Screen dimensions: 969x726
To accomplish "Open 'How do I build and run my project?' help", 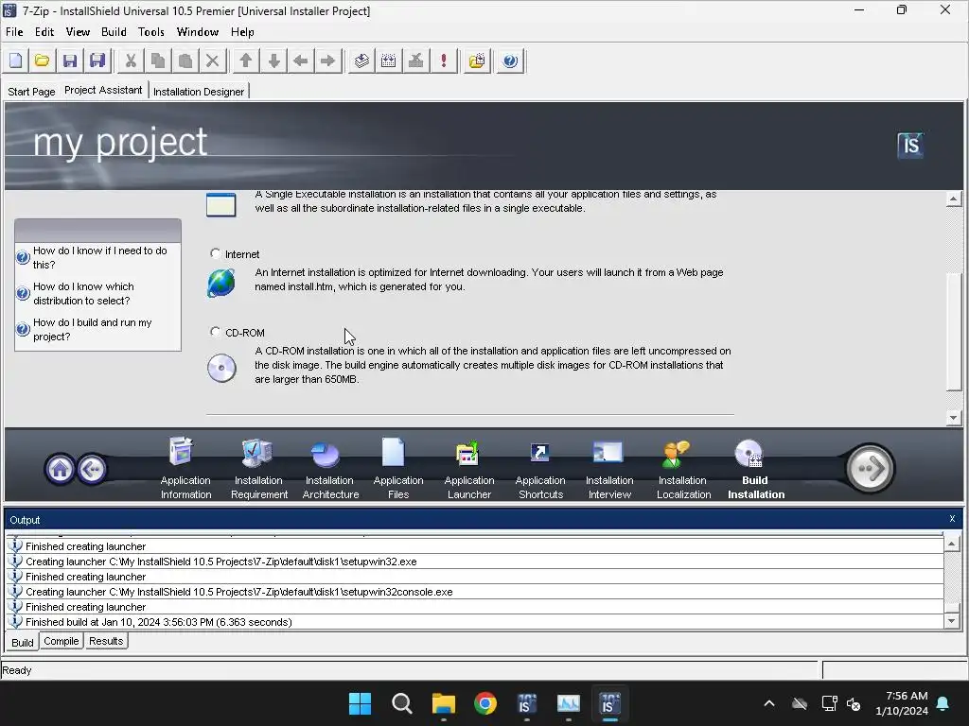I will [92, 329].
